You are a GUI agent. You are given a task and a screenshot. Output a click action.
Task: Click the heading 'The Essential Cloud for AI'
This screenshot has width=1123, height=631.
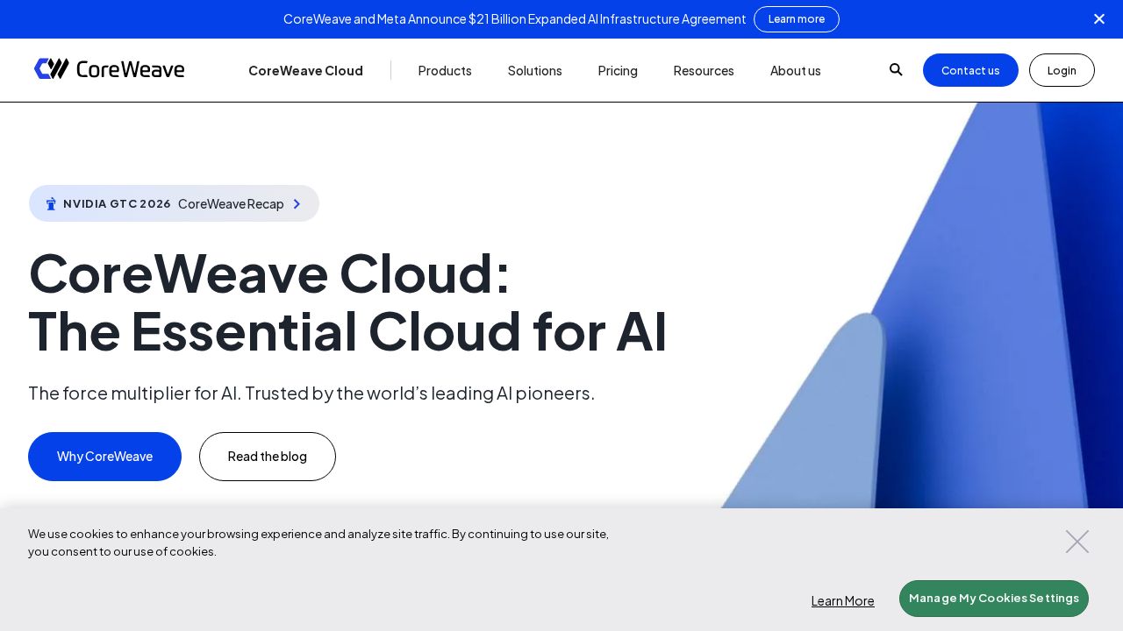[347, 332]
